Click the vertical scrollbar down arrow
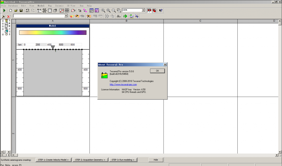282x166 pixels. [x=280, y=152]
